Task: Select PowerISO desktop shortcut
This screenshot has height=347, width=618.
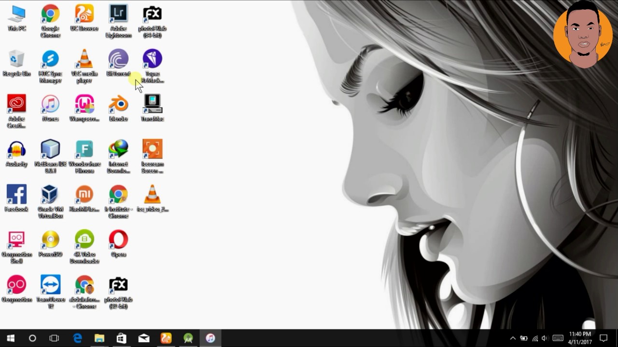Action: (51, 244)
